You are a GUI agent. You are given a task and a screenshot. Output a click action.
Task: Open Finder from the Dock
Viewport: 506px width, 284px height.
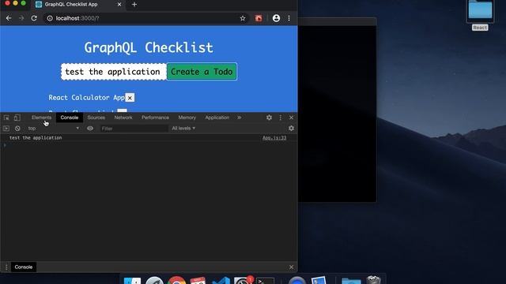(132, 281)
